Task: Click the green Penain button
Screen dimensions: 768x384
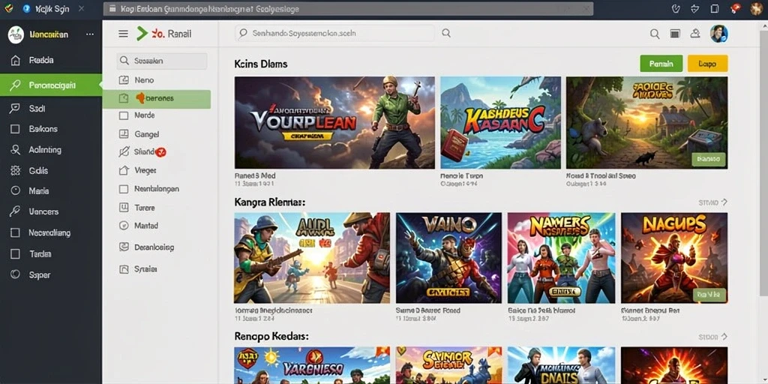Action: coord(661,64)
